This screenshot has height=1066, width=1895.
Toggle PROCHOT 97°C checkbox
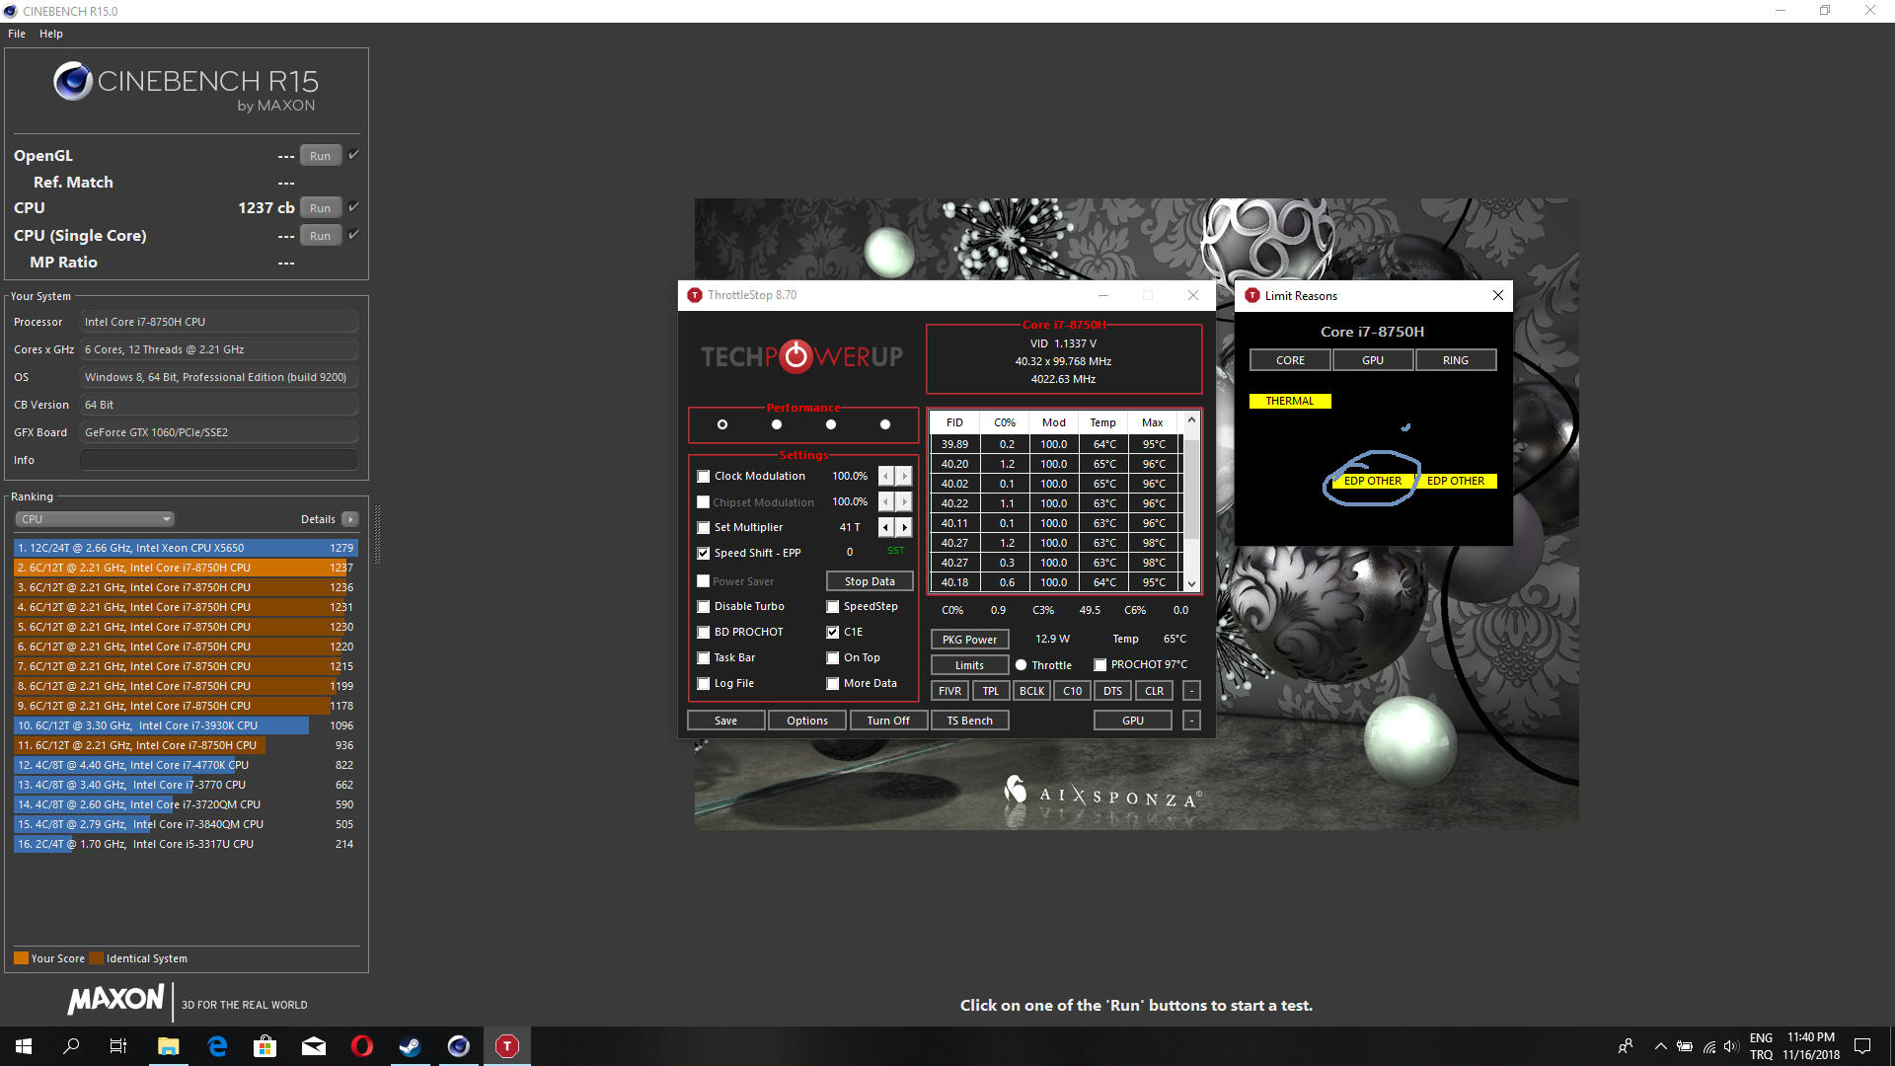[x=1099, y=665]
